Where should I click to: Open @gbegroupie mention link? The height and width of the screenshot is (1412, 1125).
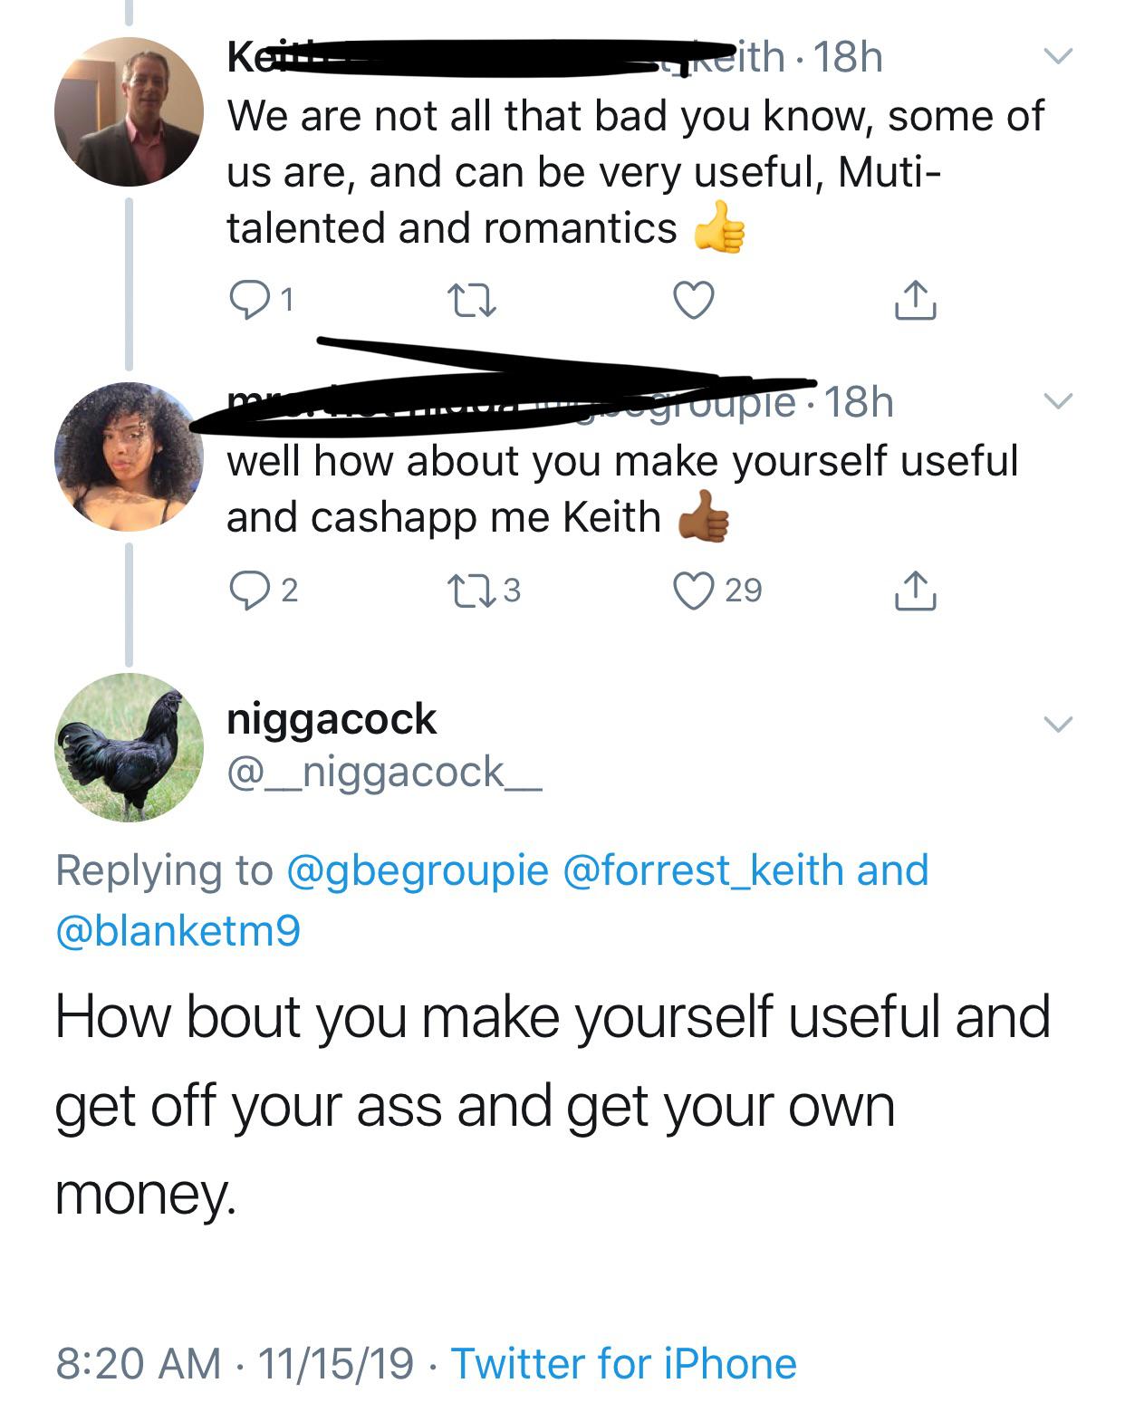pyautogui.click(x=418, y=870)
